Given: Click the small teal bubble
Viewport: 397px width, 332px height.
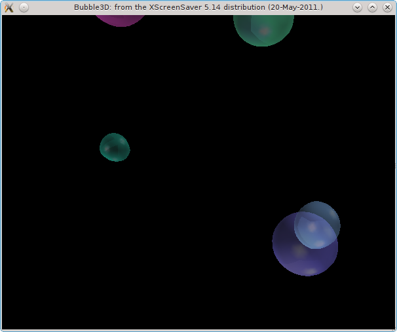Looking at the screenshot, I should pos(115,147).
